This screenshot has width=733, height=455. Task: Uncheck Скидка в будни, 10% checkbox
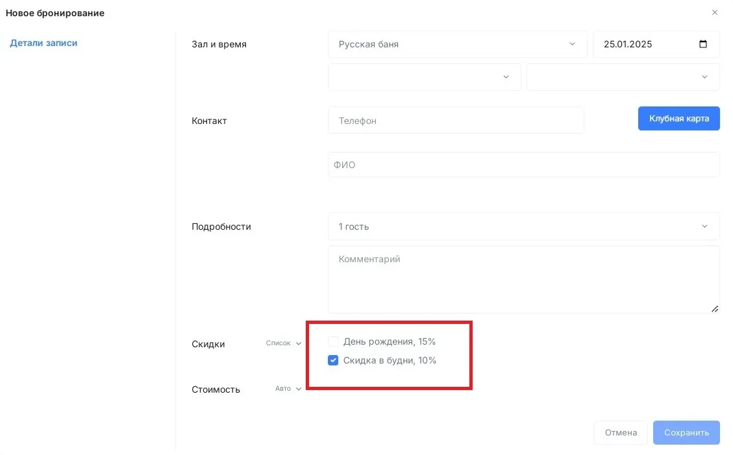point(333,360)
